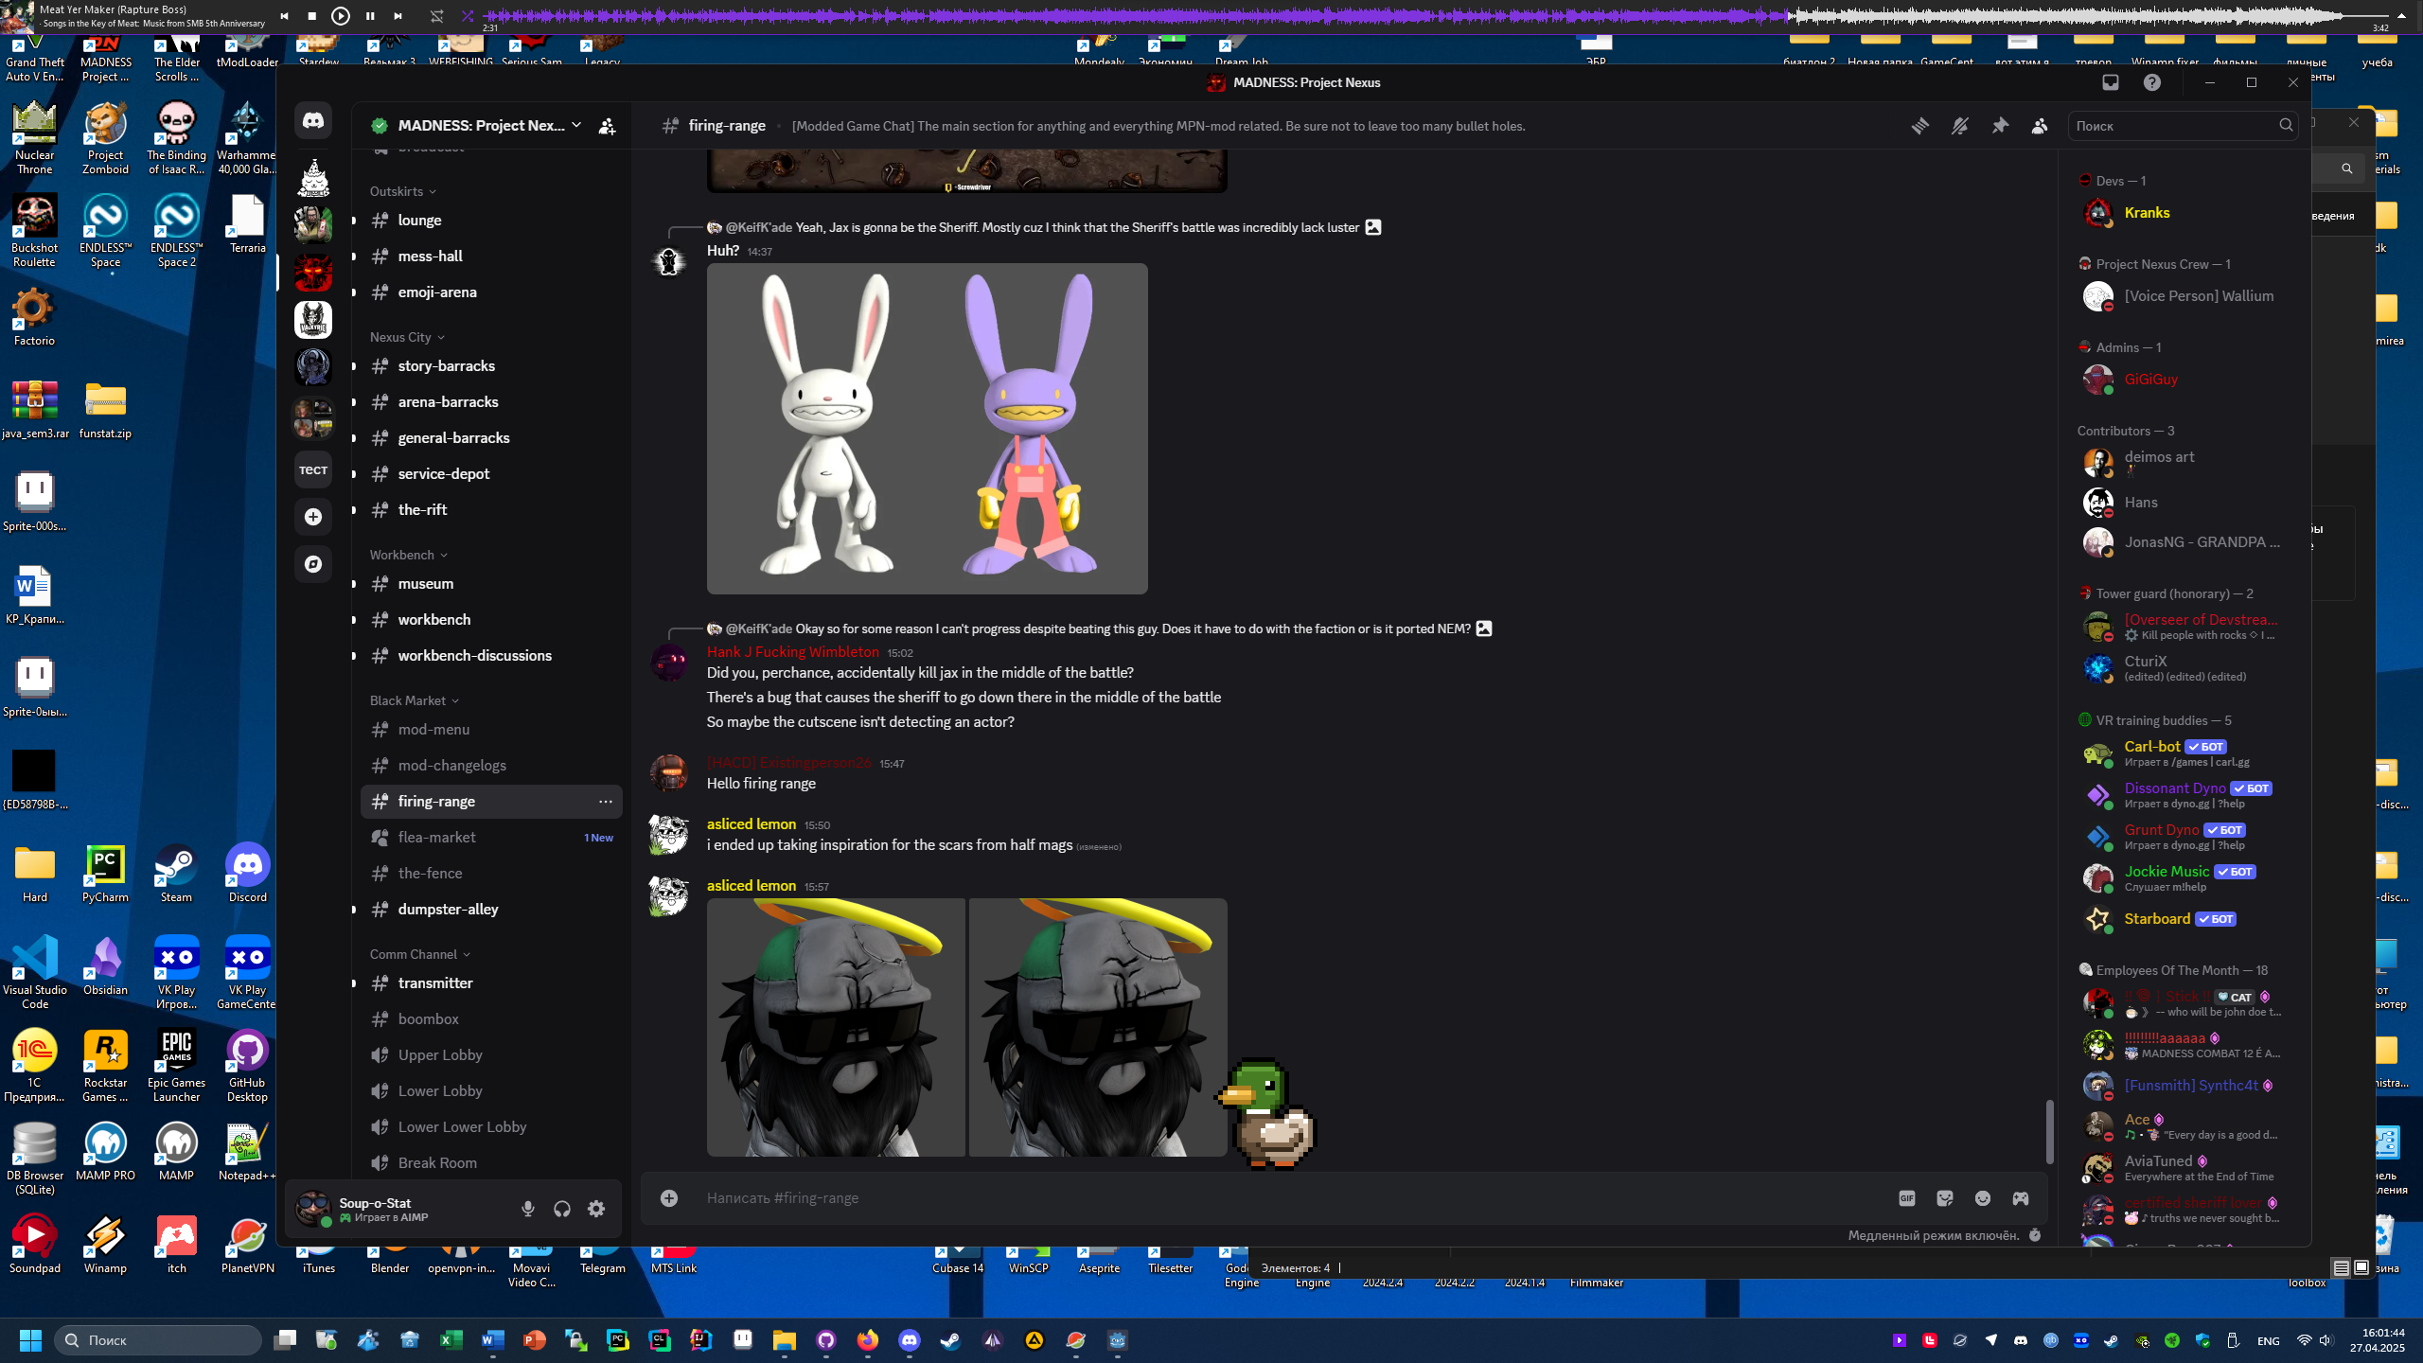2423x1363 pixels.
Task: Open the PyCharm desktop shortcut
Action: coord(105,875)
